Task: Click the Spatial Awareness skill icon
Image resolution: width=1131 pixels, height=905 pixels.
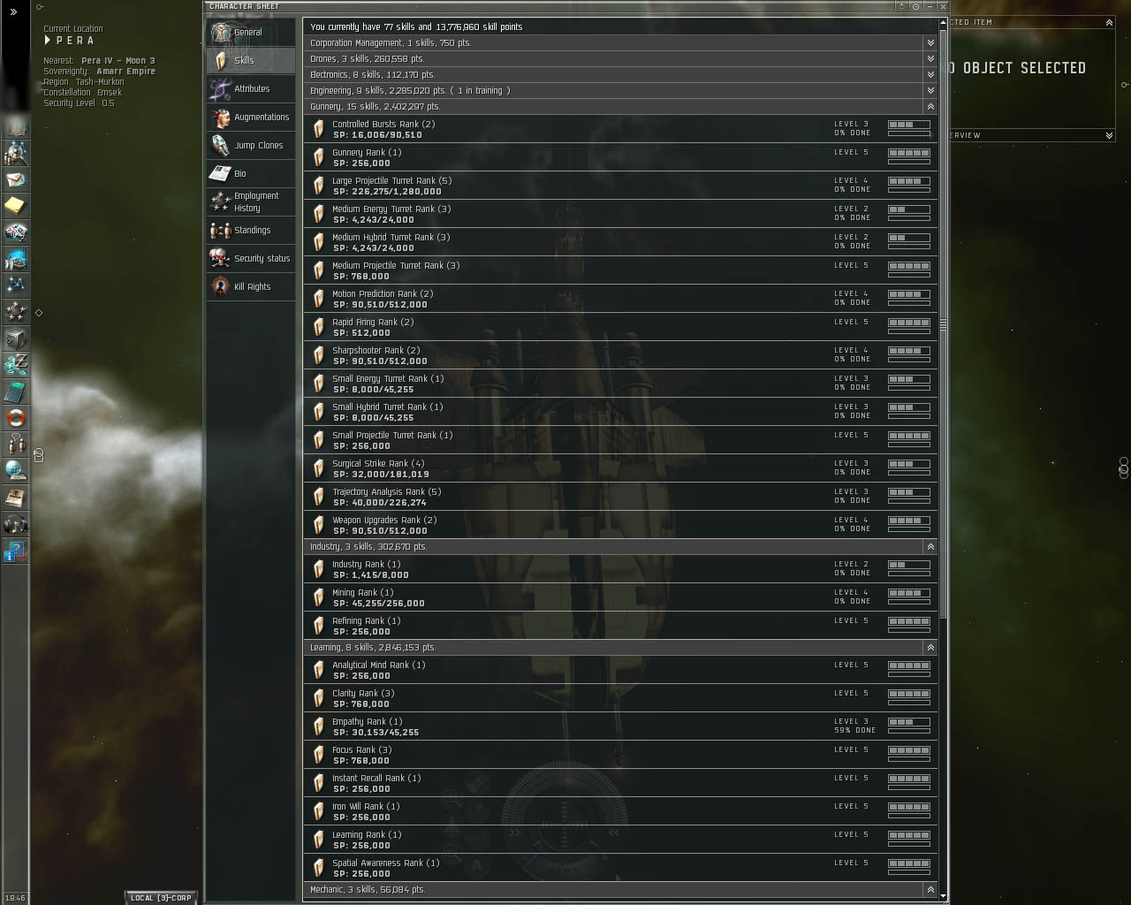Action: [x=319, y=868]
